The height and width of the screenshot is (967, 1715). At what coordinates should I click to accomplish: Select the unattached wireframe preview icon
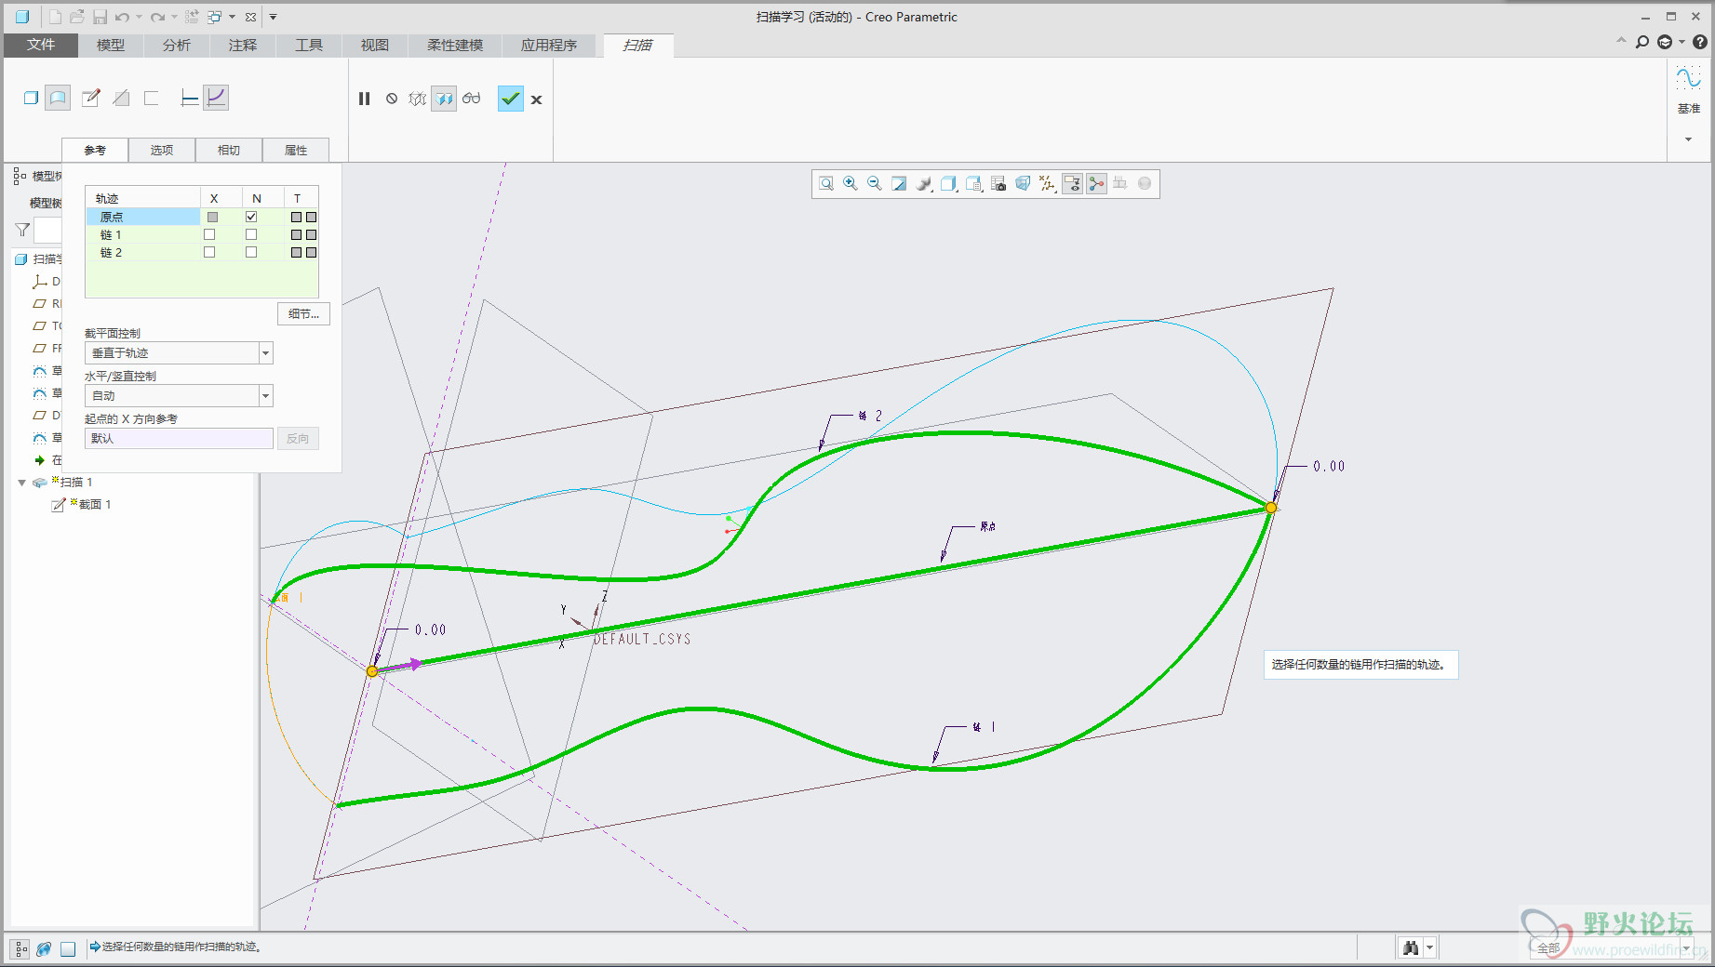tap(417, 99)
